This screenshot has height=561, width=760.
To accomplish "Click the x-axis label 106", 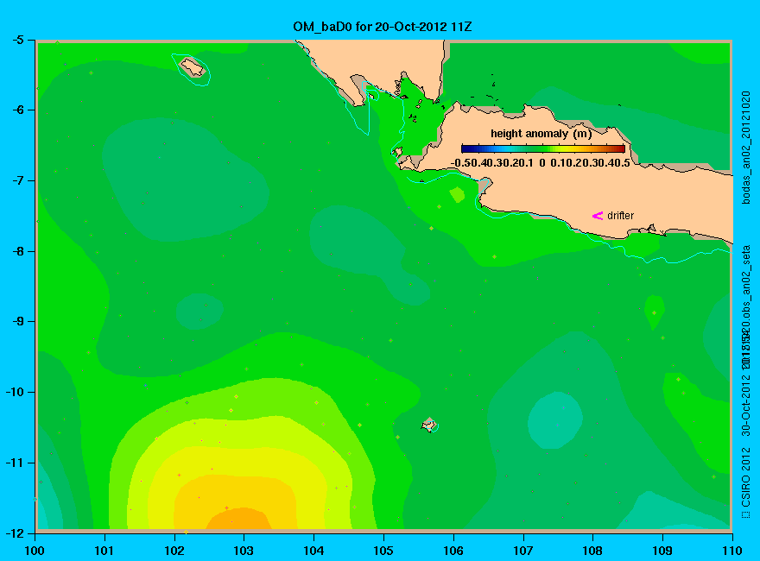I will (453, 551).
